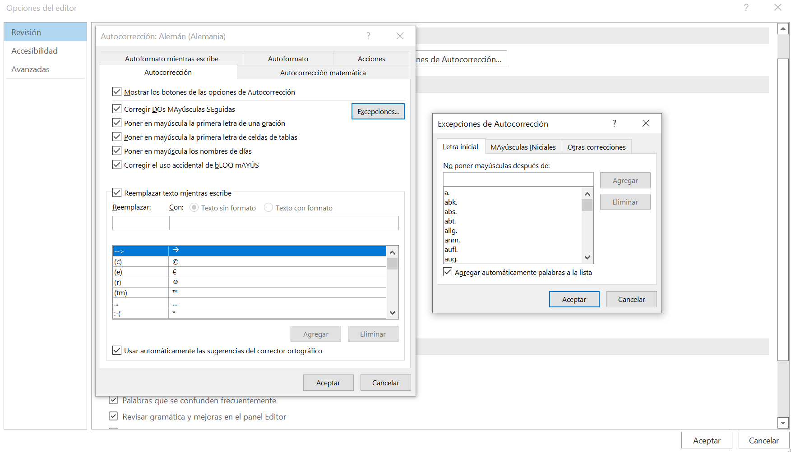
Task: Toggle Agregar automáticamente palabras a la lista
Action: click(448, 272)
